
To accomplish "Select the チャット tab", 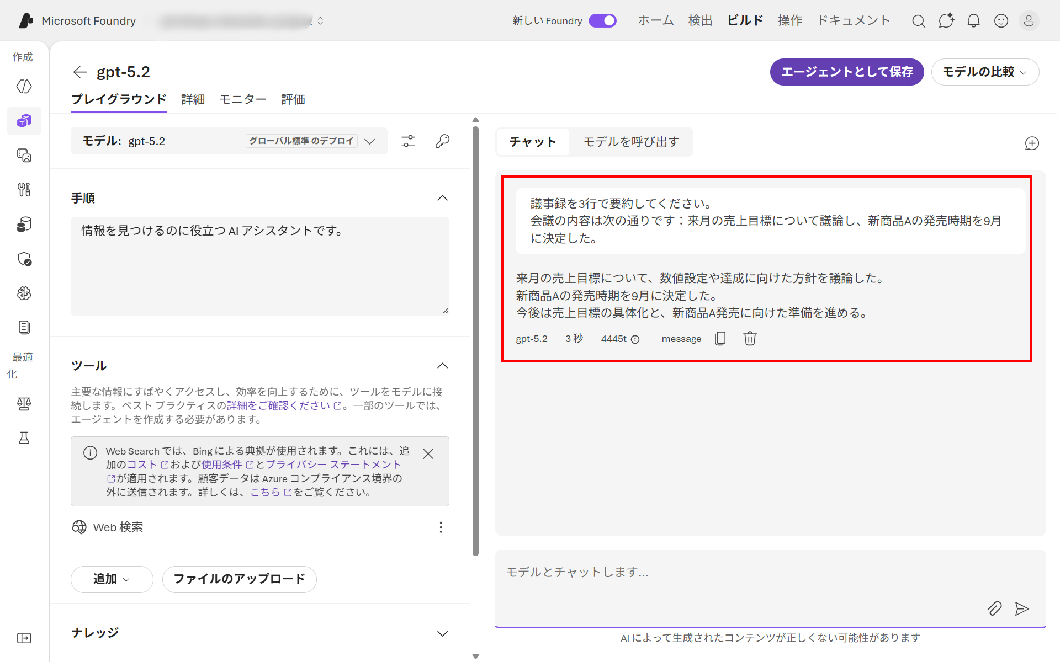I will point(533,142).
